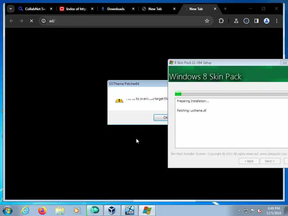
Task: Open the Chrome downloads toolbar icon
Action: (x=246, y=21)
